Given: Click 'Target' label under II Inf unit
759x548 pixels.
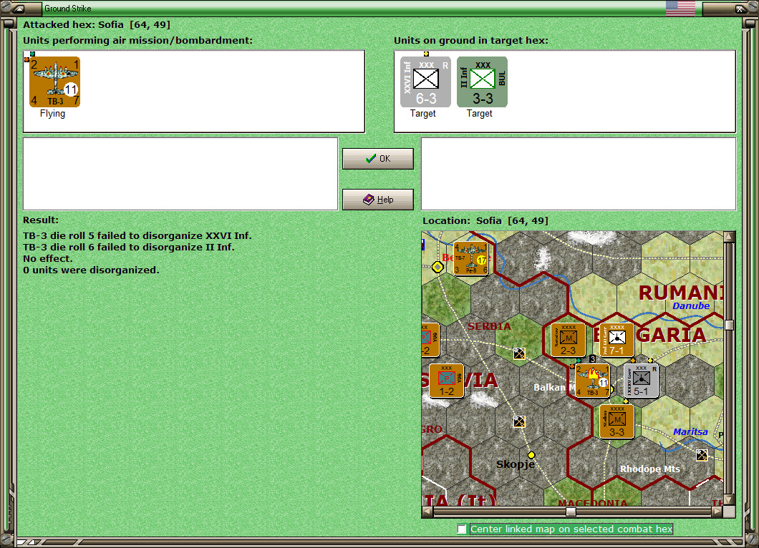Looking at the screenshot, I should tap(480, 113).
